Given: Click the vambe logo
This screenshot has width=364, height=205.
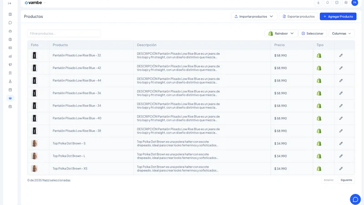Looking at the screenshot, I should [x=33, y=3].
